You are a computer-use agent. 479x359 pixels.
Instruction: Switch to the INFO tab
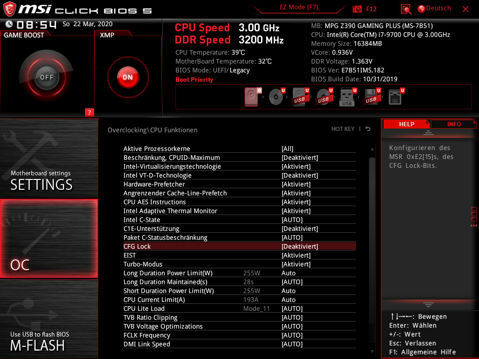point(454,124)
